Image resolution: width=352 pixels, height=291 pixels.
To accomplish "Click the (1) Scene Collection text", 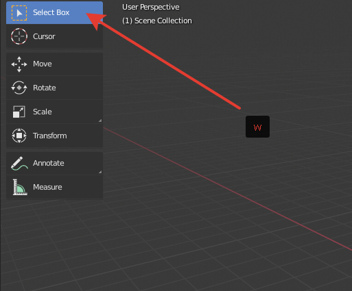I will tap(157, 21).
